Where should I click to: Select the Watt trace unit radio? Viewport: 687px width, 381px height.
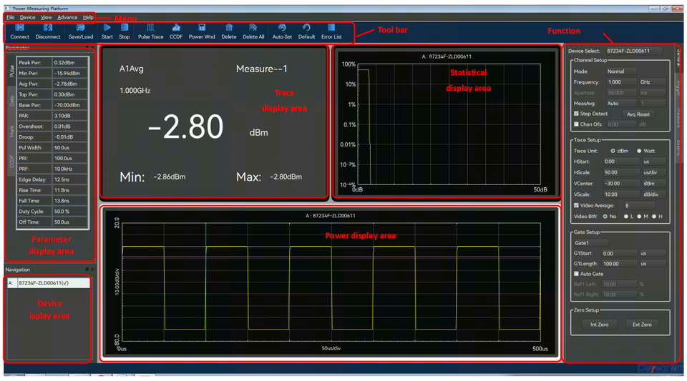pyautogui.click(x=639, y=151)
